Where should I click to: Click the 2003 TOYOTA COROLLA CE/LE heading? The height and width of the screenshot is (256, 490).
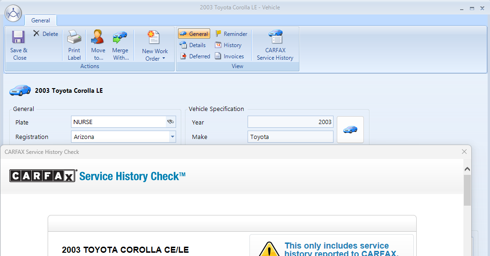point(125,250)
